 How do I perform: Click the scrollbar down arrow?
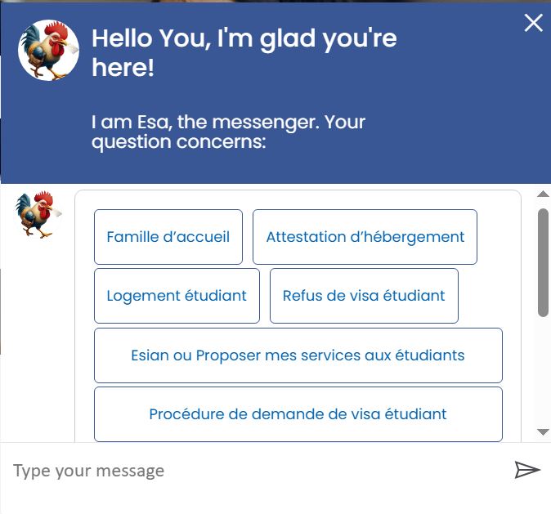[543, 431]
